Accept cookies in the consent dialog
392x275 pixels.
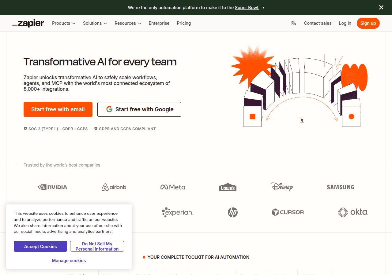(x=40, y=246)
